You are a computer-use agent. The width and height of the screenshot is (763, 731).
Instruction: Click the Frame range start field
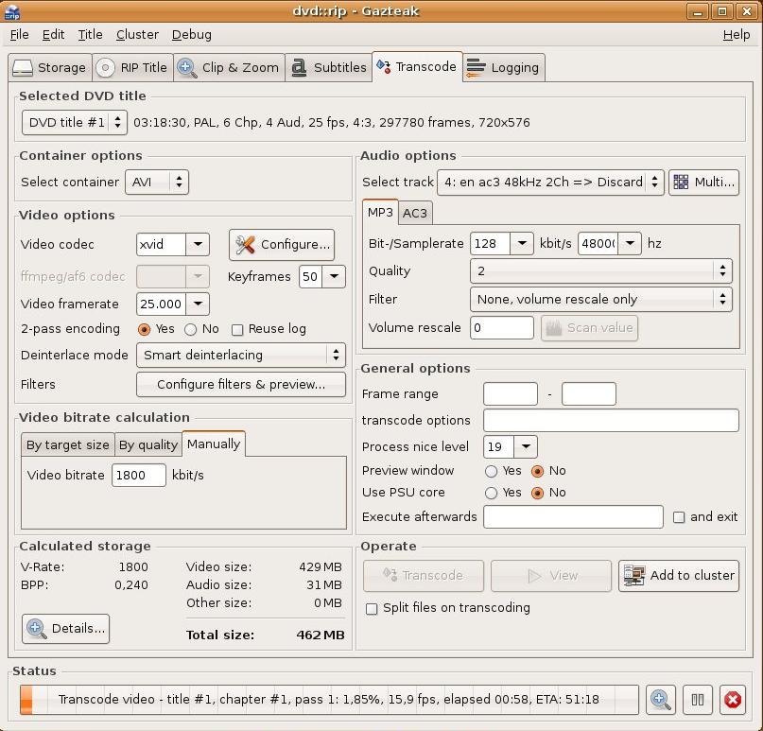tap(511, 393)
